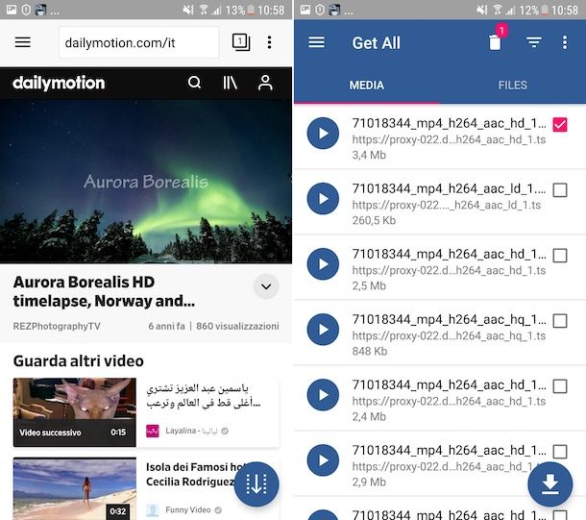
Task: Switch to the FILES tab
Action: coord(513,86)
